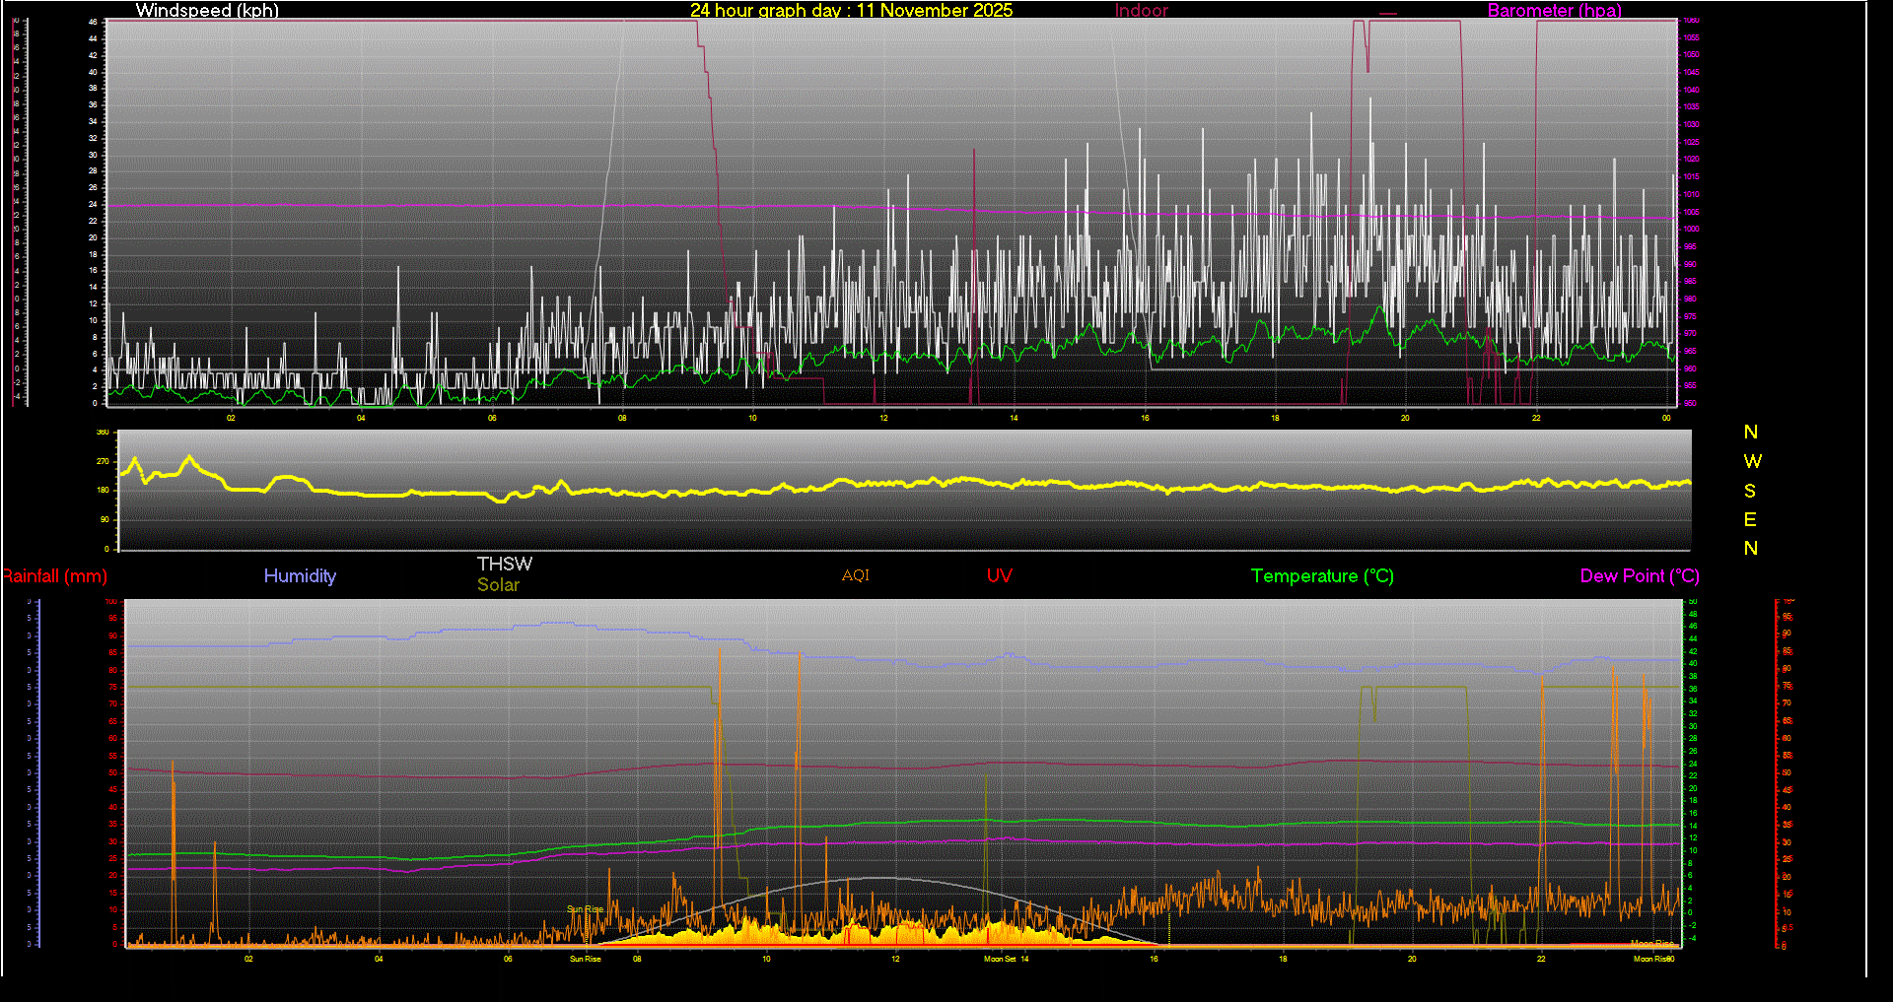Click the green Temperature (°C) label
This screenshot has height=1002, width=1893.
tap(1322, 576)
